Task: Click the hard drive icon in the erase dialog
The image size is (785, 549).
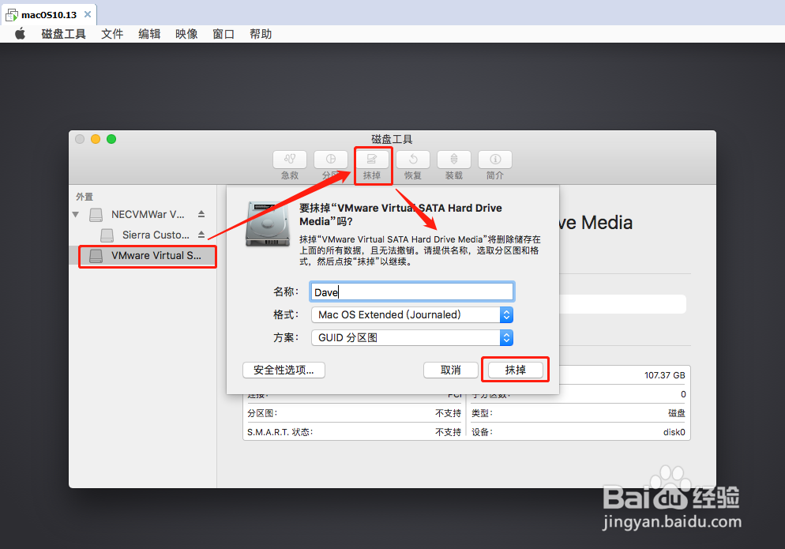Action: click(x=268, y=224)
